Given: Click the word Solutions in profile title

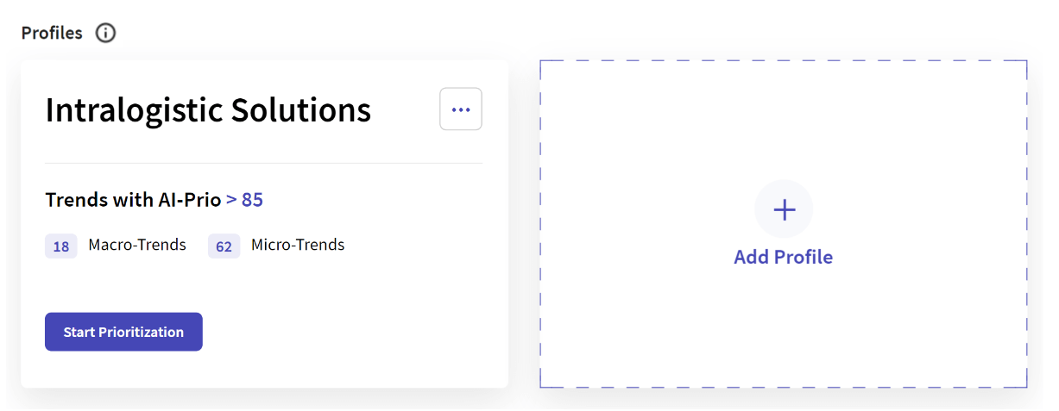Looking at the screenshot, I should [x=301, y=110].
